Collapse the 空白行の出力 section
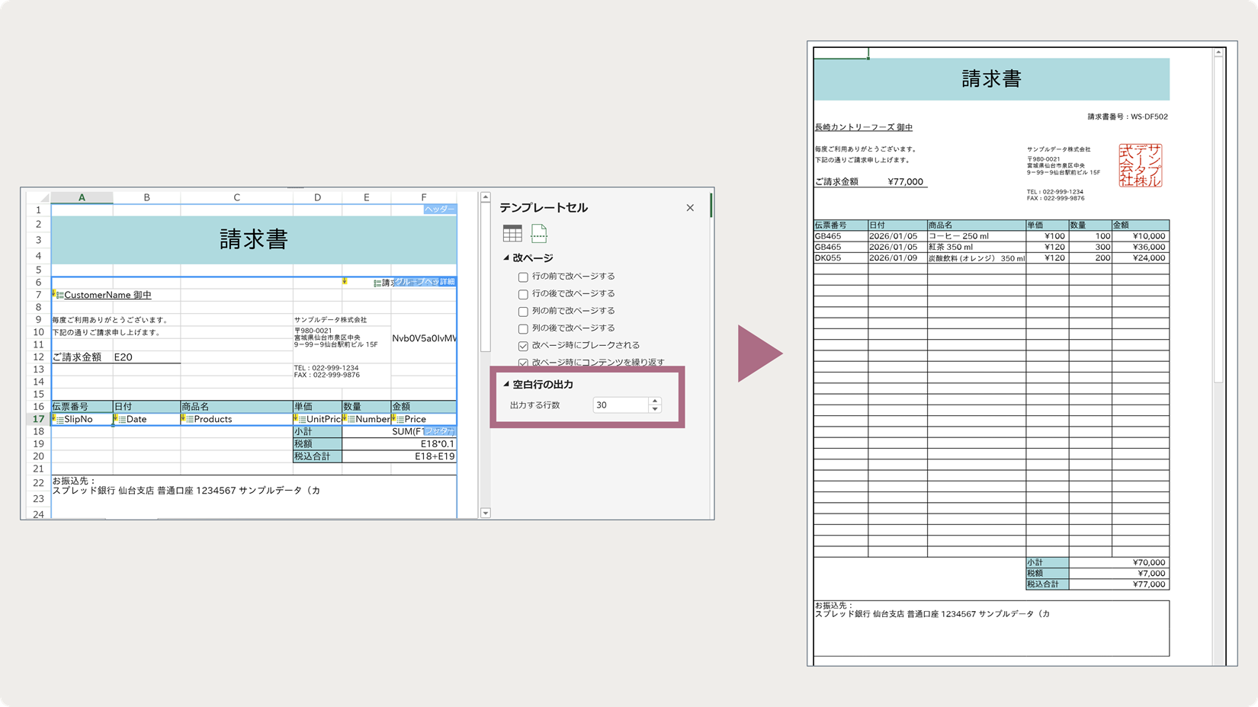This screenshot has width=1258, height=707. point(506,384)
